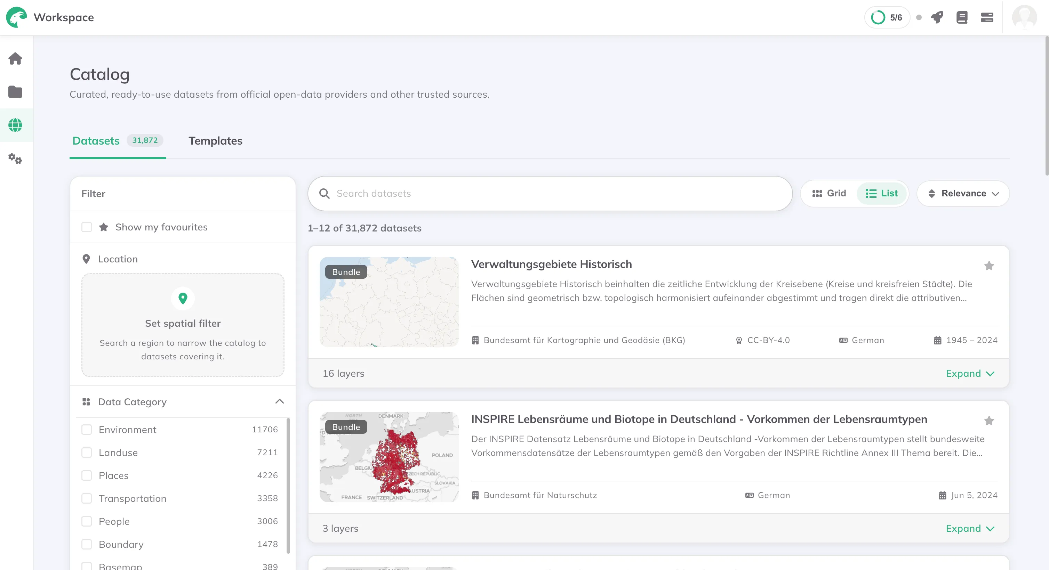Switch to Grid view
1049x570 pixels.
pos(829,194)
